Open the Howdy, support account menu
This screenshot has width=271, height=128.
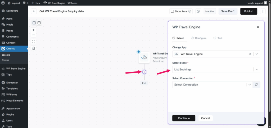[x=257, y=3]
